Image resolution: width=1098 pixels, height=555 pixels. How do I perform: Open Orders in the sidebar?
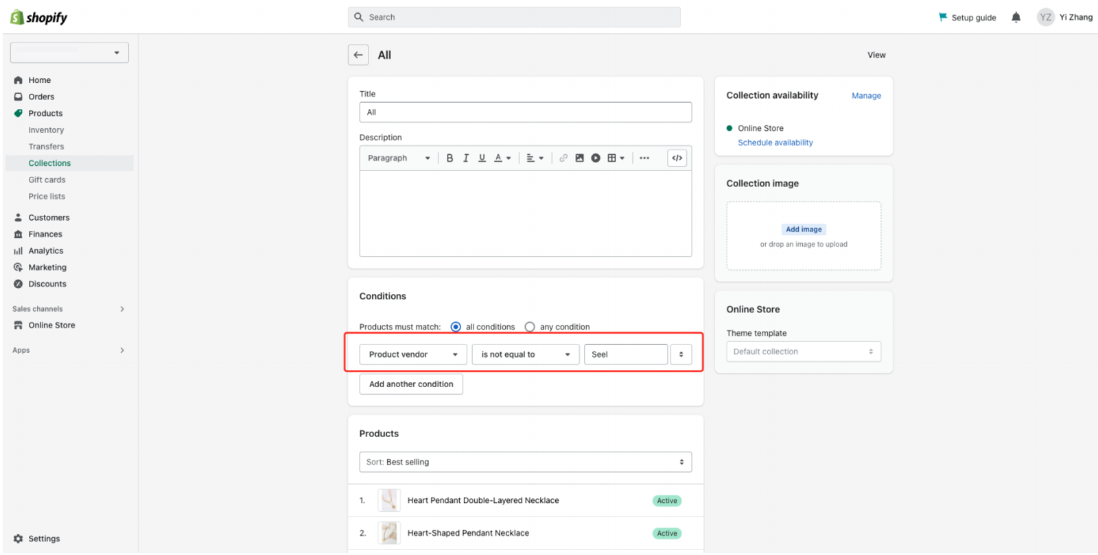41,97
